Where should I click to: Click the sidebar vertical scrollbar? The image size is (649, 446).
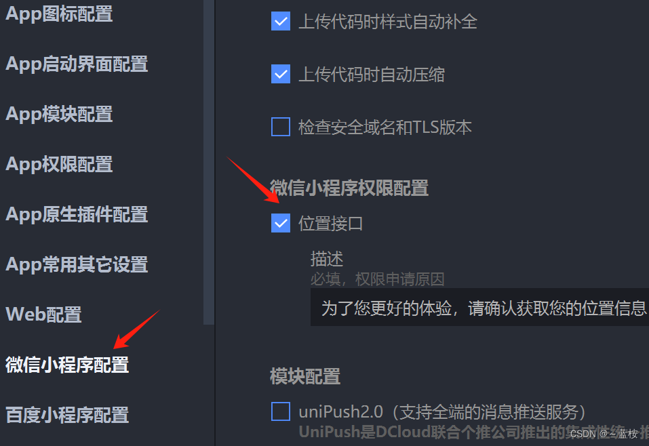209,162
